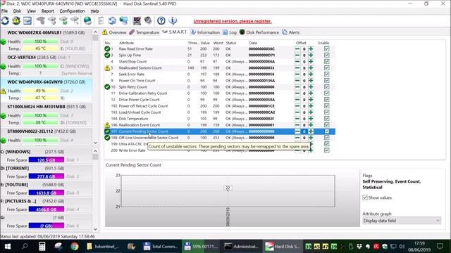Image resolution: width=451 pixels, height=253 pixels.
Task: Click the green globe toolbar icon
Action: pyautogui.click(x=87, y=20)
